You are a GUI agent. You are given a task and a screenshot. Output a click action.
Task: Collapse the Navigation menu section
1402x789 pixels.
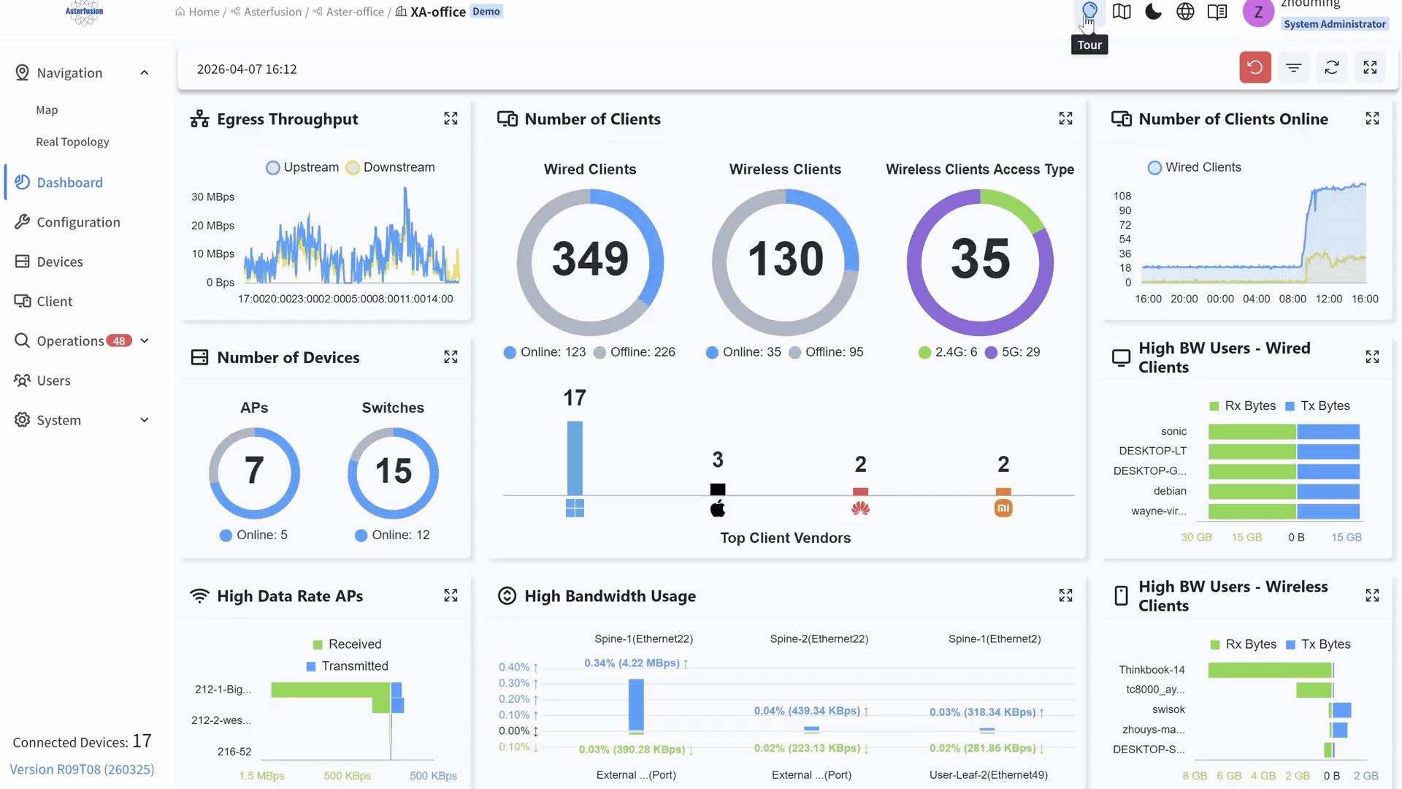tap(144, 73)
